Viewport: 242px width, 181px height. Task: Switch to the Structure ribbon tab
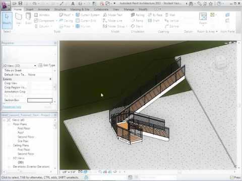coord(60,9)
